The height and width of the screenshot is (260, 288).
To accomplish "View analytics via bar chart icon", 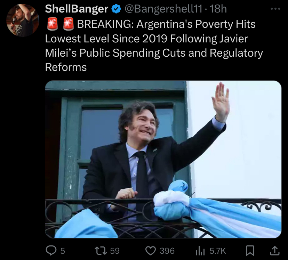I will point(200,251).
